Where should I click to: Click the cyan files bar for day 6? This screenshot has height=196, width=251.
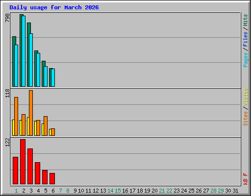53,77
